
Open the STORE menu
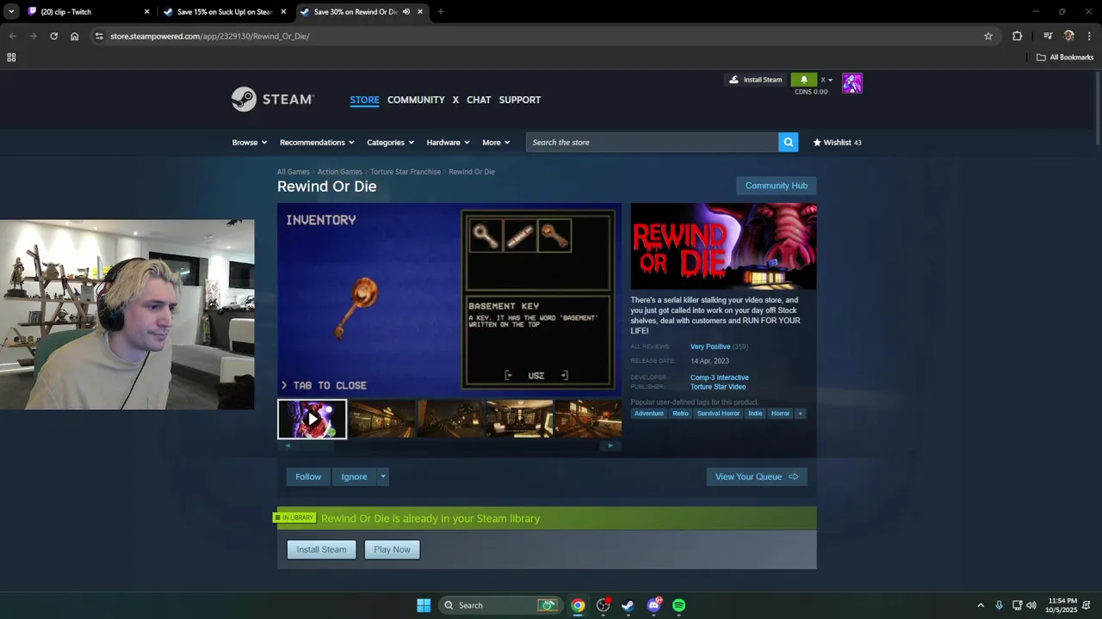[x=364, y=100]
